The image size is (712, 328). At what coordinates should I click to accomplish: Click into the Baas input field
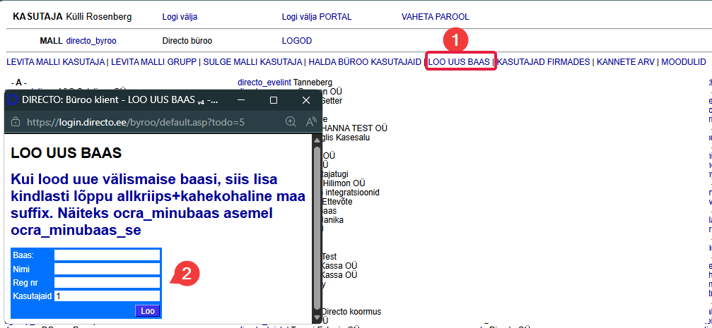pos(107,255)
